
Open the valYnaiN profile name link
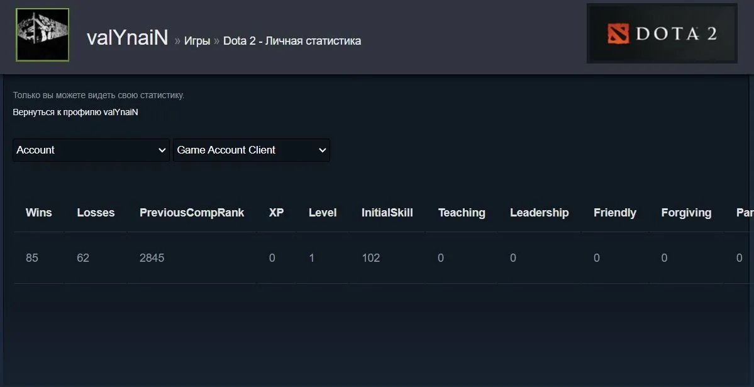point(128,38)
